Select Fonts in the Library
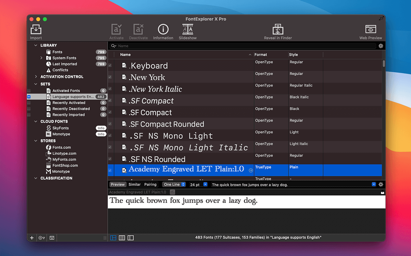 (x=57, y=52)
